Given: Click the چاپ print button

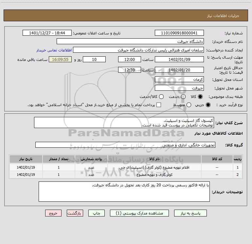Looking at the screenshot, I should 97,213.
